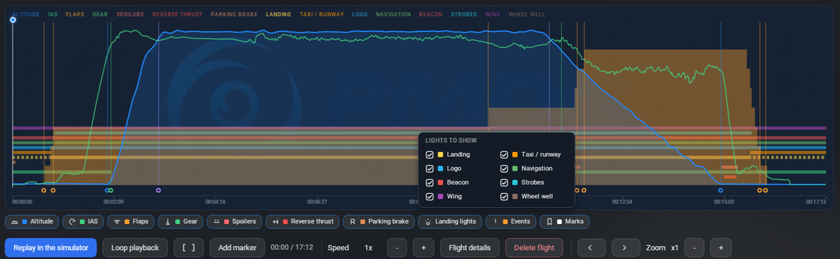Go to previous with left chevron button

tap(591, 248)
